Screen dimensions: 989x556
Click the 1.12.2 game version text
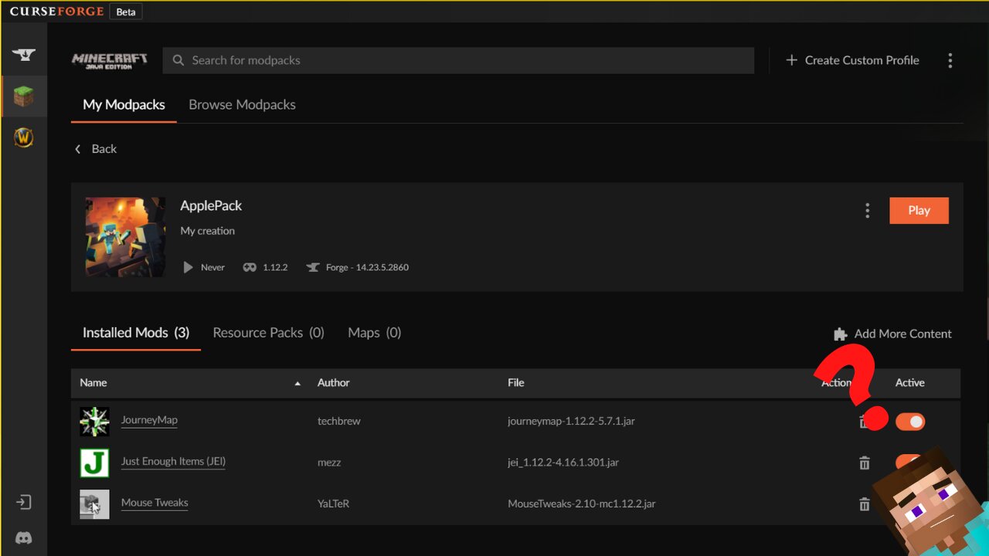click(x=275, y=267)
